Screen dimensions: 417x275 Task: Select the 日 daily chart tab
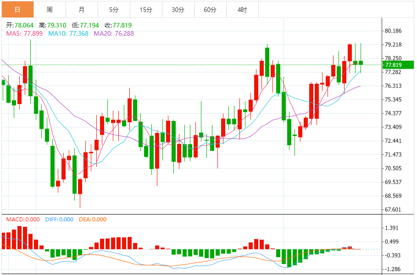17,10
